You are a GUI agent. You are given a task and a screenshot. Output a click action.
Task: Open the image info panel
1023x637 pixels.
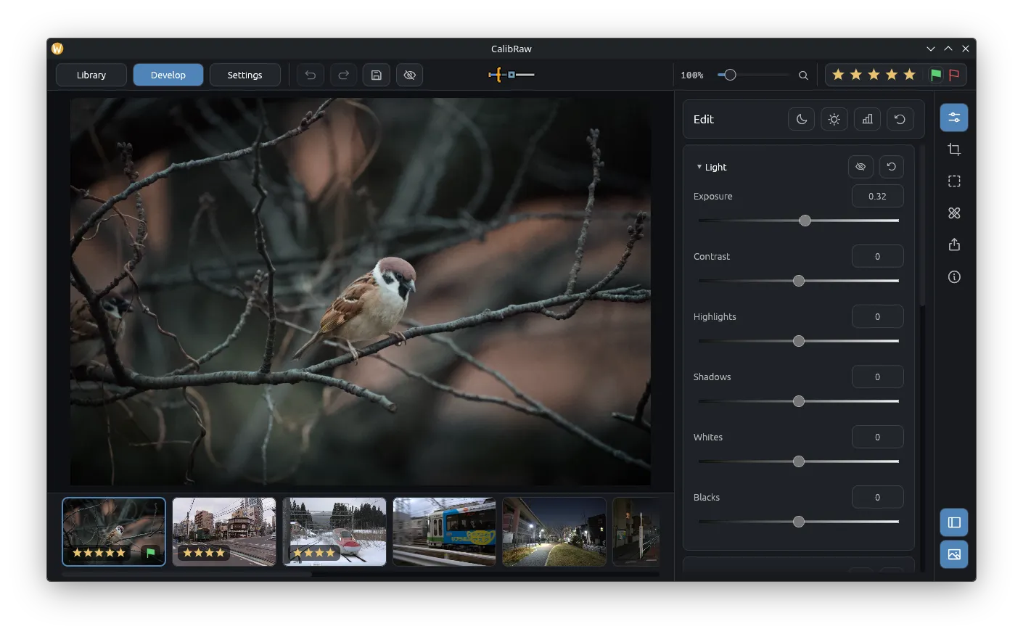[954, 277]
